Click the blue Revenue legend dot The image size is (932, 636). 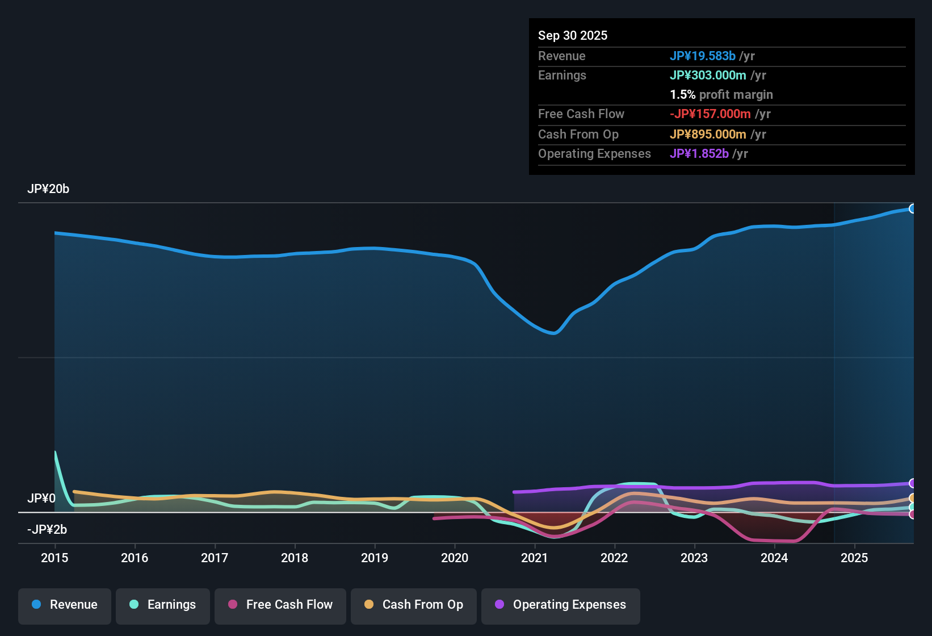coord(36,605)
